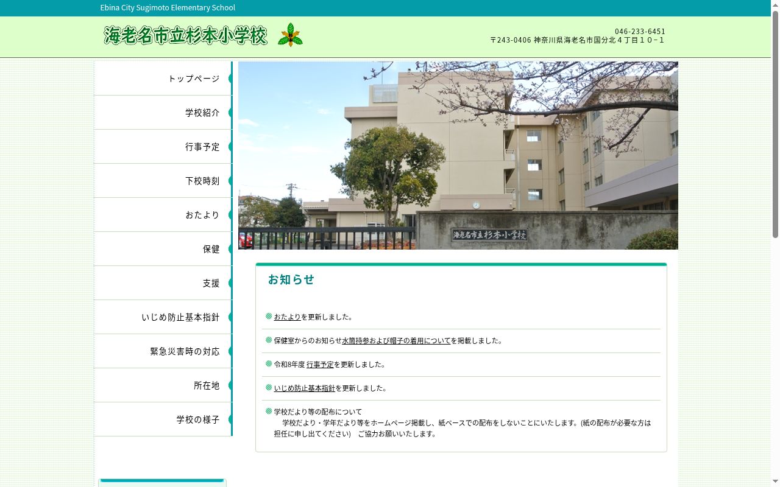Click the page's vertical scrollbar
This screenshot has height=487, width=780.
tap(775, 243)
